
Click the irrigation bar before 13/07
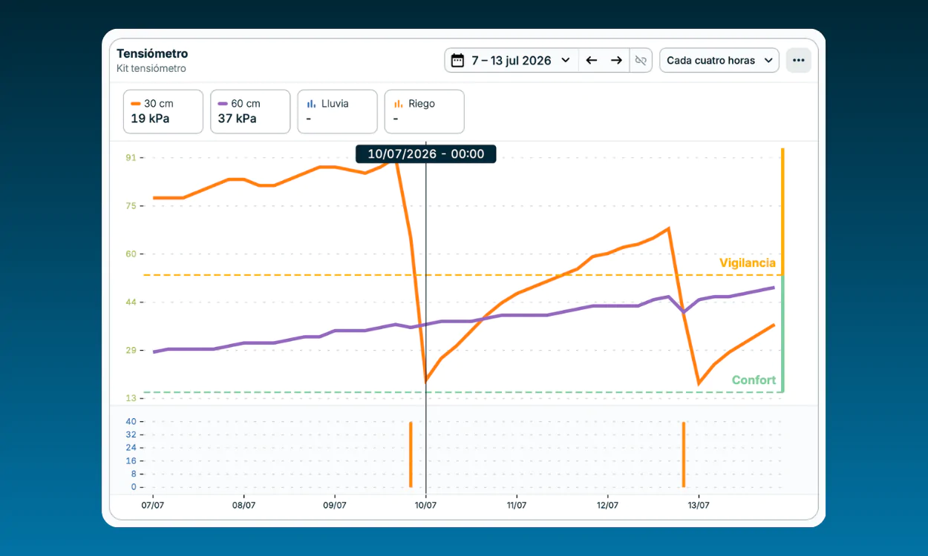pyautogui.click(x=683, y=454)
